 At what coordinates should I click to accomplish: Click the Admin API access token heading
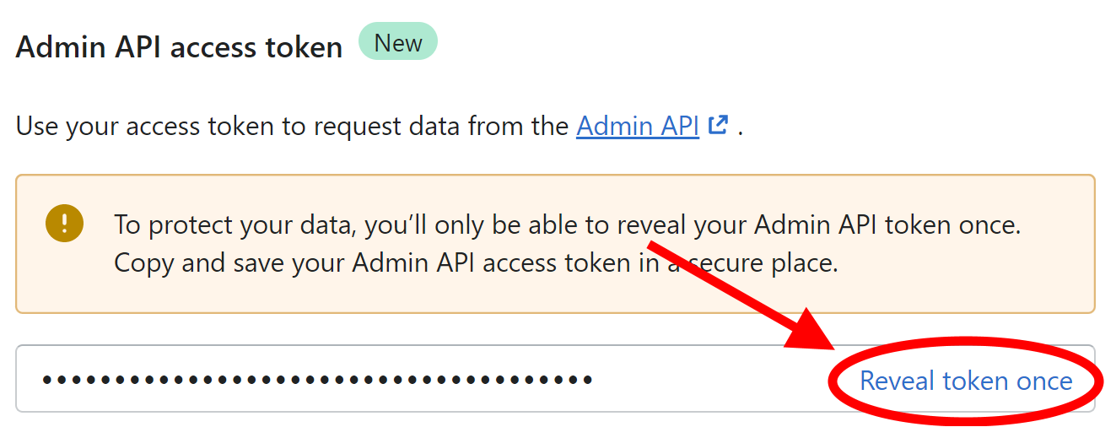point(180,47)
